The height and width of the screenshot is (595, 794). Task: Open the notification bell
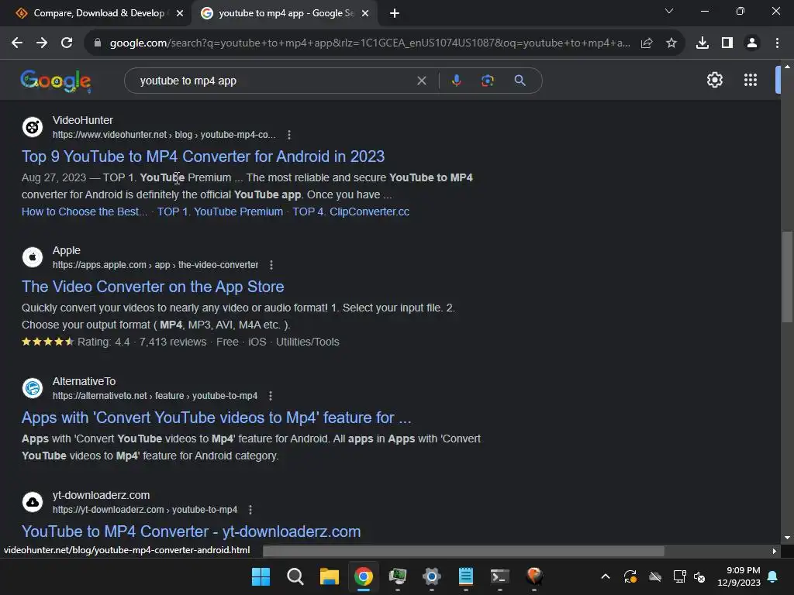tap(773, 576)
